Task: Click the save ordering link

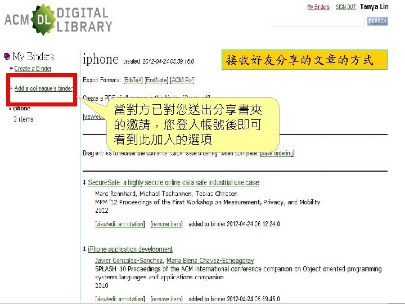Action: [x=277, y=153]
